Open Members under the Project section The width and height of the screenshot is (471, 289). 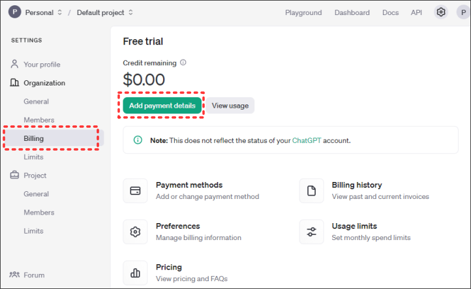(x=38, y=213)
